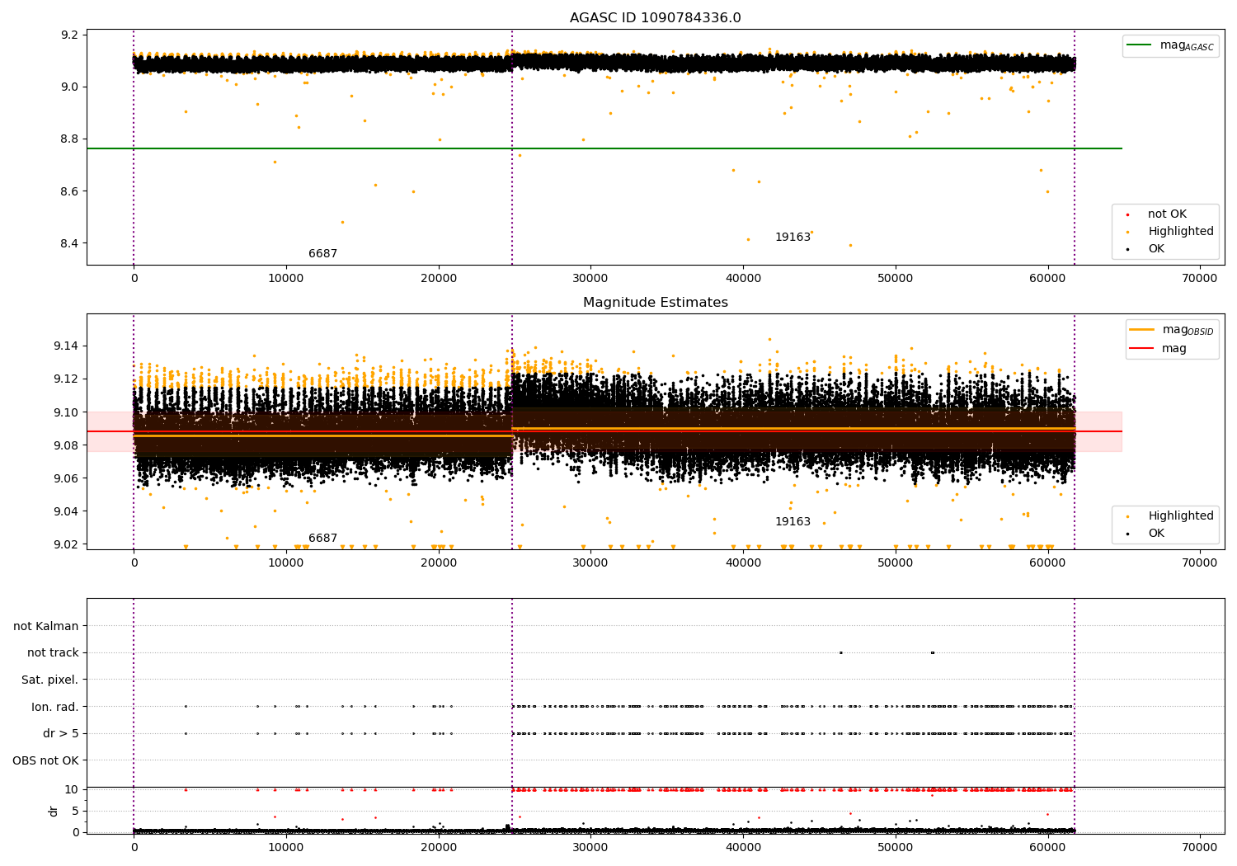Click the 'Sat. pixel.' row label

point(50,680)
